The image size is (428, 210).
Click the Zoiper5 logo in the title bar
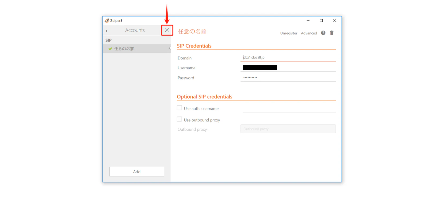point(107,21)
